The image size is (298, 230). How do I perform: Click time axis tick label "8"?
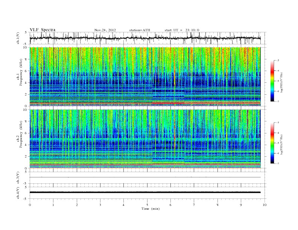click(x=217, y=205)
